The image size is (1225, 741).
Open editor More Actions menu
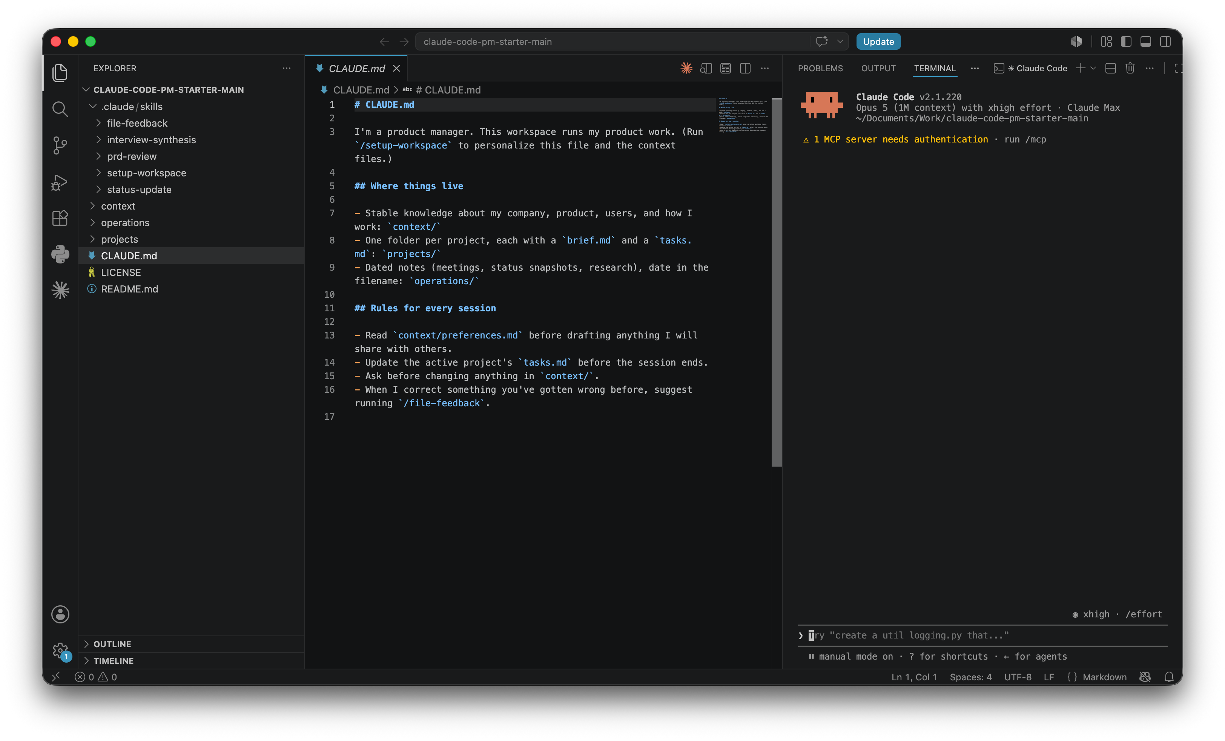pyautogui.click(x=764, y=68)
